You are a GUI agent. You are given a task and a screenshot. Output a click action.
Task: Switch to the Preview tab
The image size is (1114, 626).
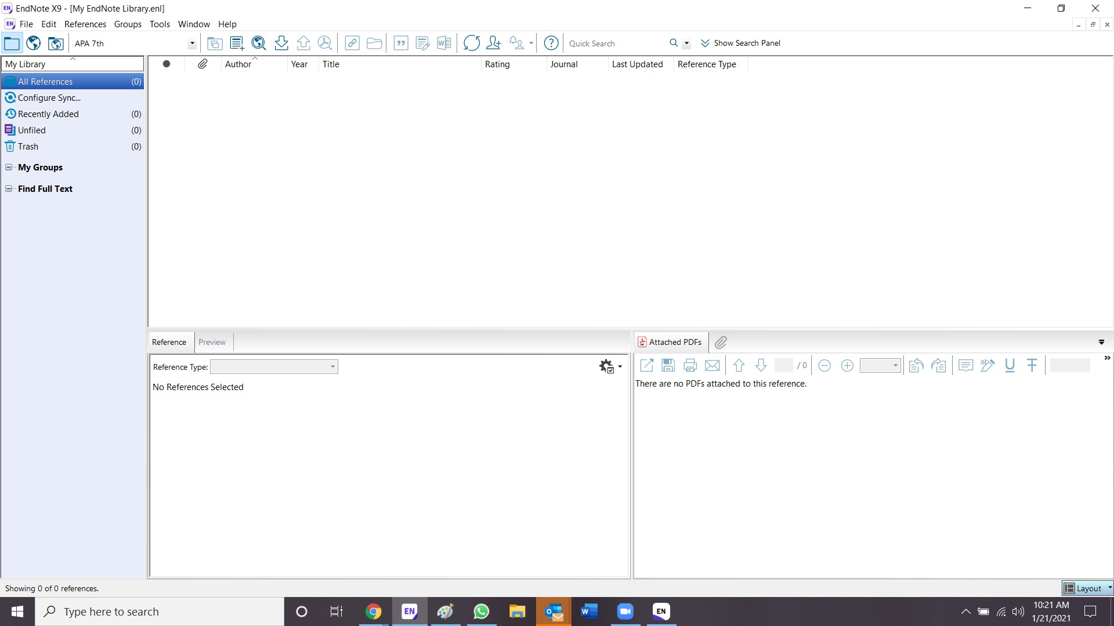point(212,342)
